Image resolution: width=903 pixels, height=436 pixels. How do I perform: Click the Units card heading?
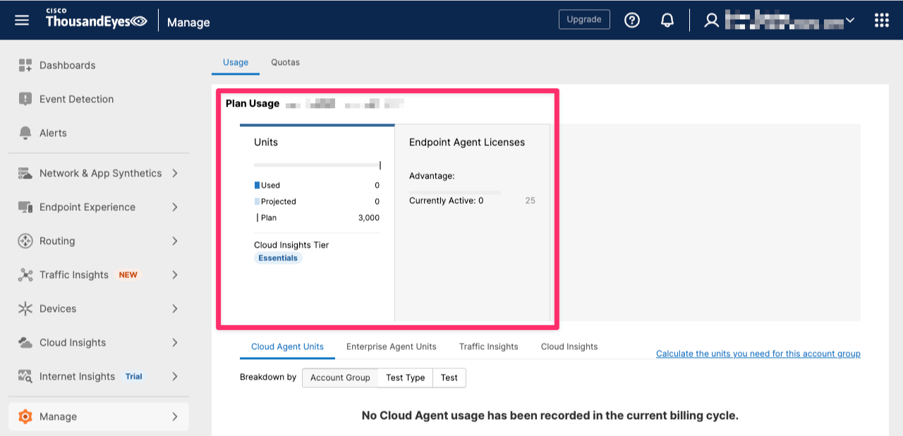click(266, 143)
